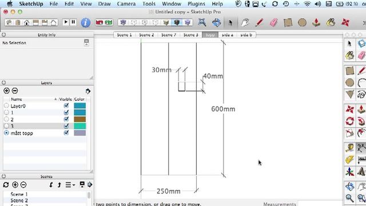Viewport: 366px width, 206px height.
Task: Toggle Entity Info details button
Action: 86,42
